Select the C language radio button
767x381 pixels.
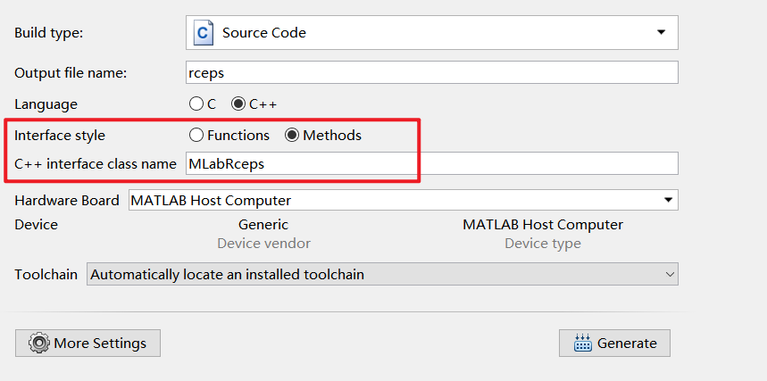pyautogui.click(x=196, y=104)
